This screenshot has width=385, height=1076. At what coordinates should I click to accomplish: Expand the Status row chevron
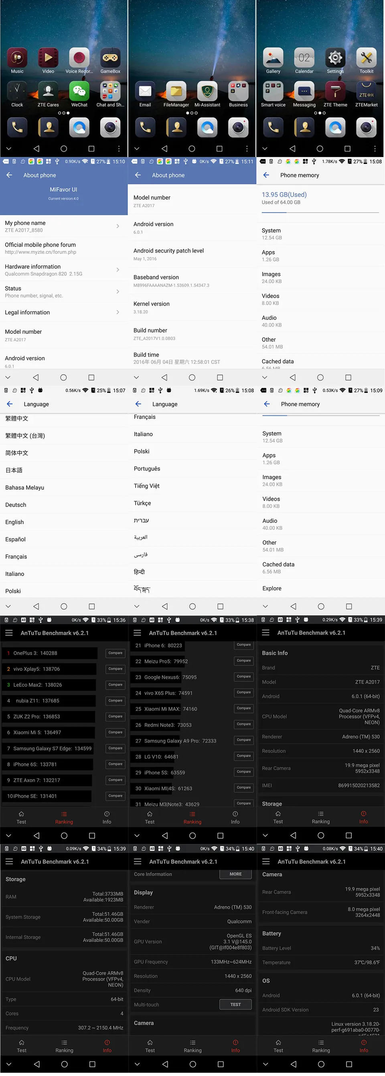point(118,292)
